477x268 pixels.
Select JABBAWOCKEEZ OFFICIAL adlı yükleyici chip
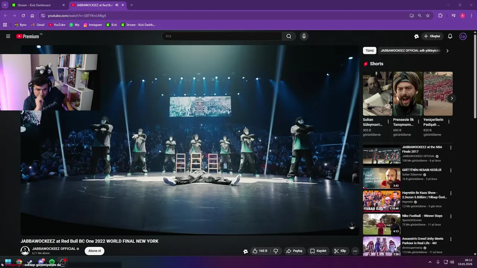click(410, 51)
